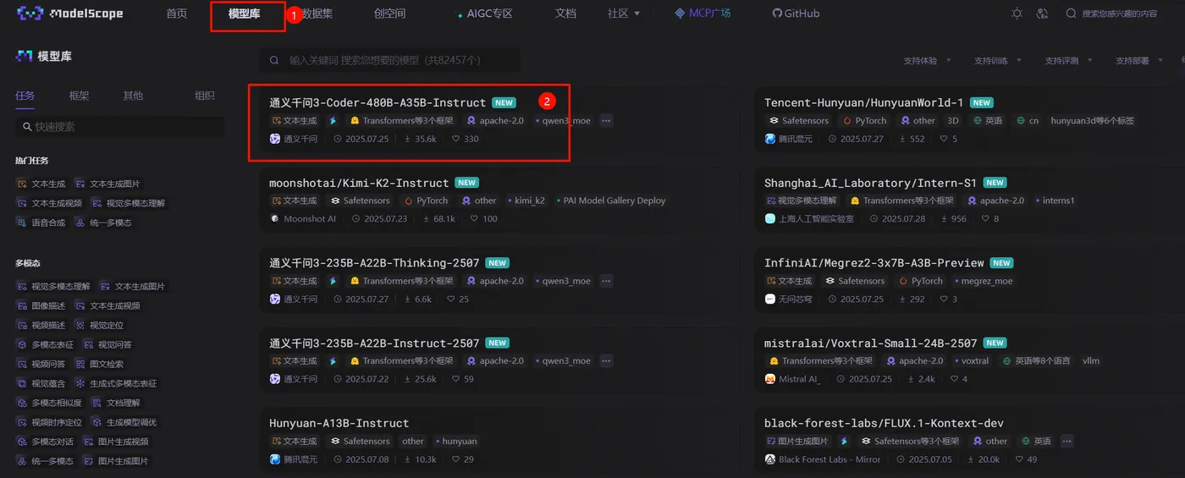
Task: Open Hunyuan-A13B-Instruct model
Action: pyautogui.click(x=339, y=423)
